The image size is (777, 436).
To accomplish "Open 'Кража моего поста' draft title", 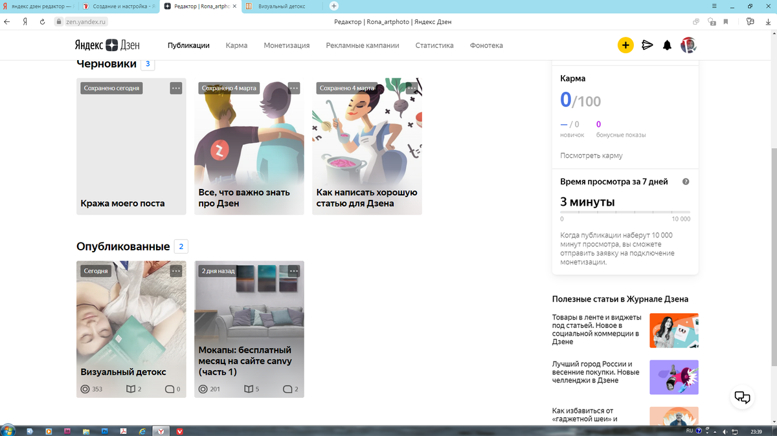I will [x=122, y=203].
